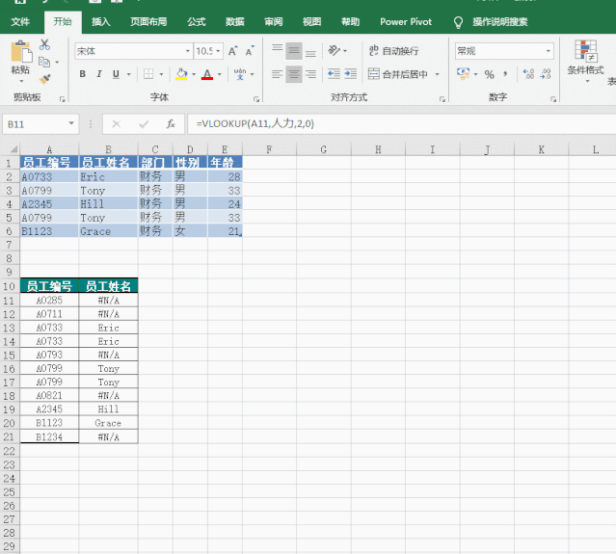Open underline style dropdown arrow
The width and height of the screenshot is (616, 554).
129,74
